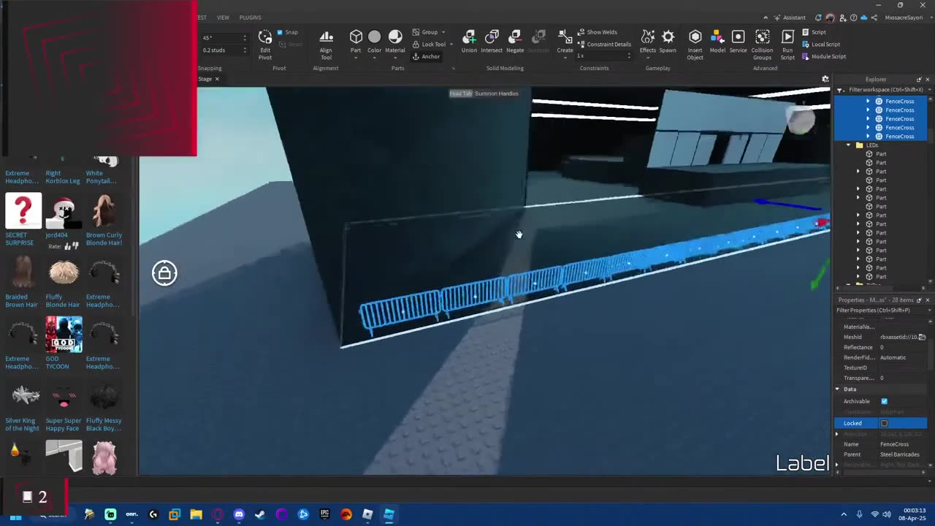
Task: Toggle Show Welds
Action: point(597,32)
